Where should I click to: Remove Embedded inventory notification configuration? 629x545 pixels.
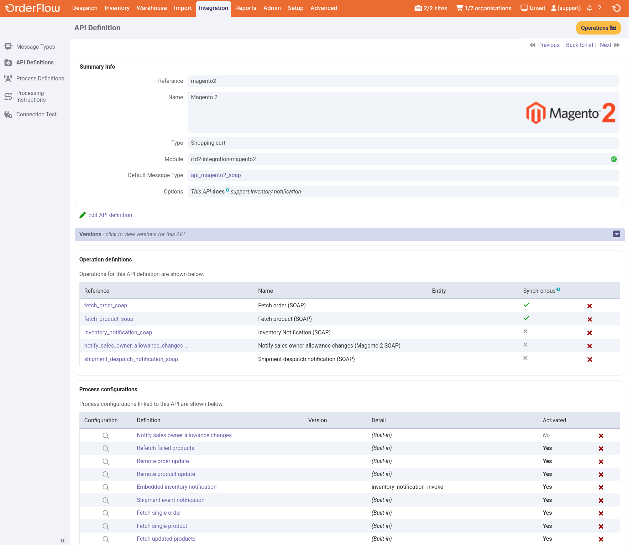601,487
